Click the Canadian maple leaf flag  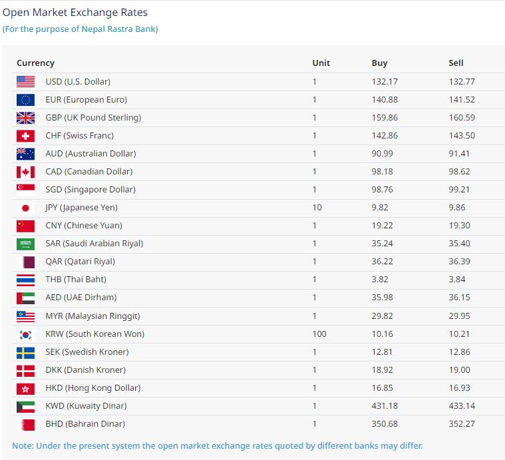[x=25, y=172]
